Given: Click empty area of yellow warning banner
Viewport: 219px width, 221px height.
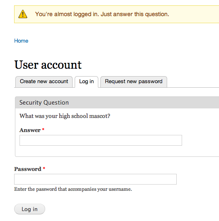Looking at the screenshot, I should click(x=195, y=14).
